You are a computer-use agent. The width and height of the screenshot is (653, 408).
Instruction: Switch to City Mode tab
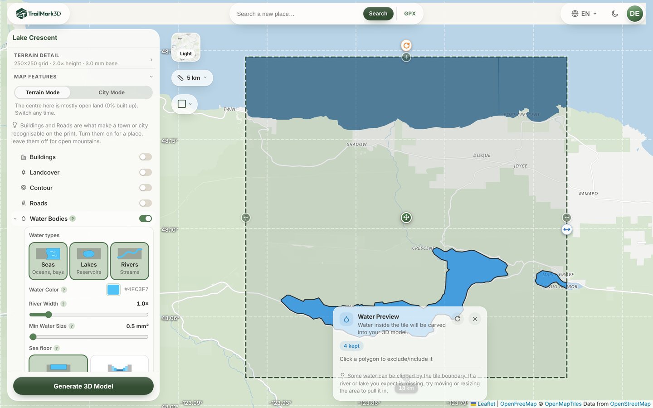112,92
